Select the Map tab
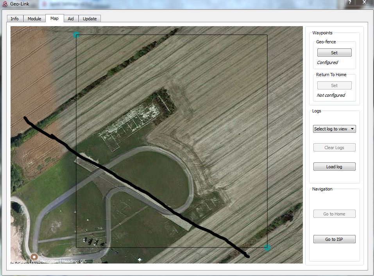 pyautogui.click(x=54, y=18)
